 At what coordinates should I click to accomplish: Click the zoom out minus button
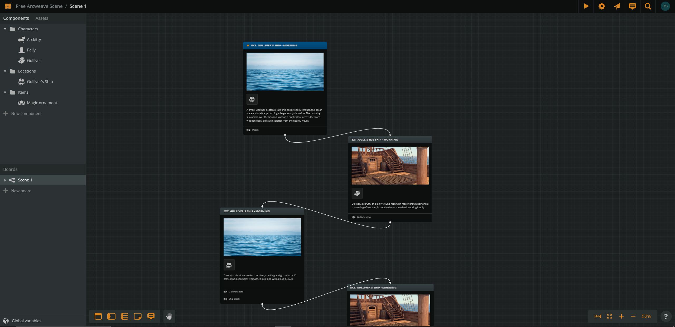[633, 316]
